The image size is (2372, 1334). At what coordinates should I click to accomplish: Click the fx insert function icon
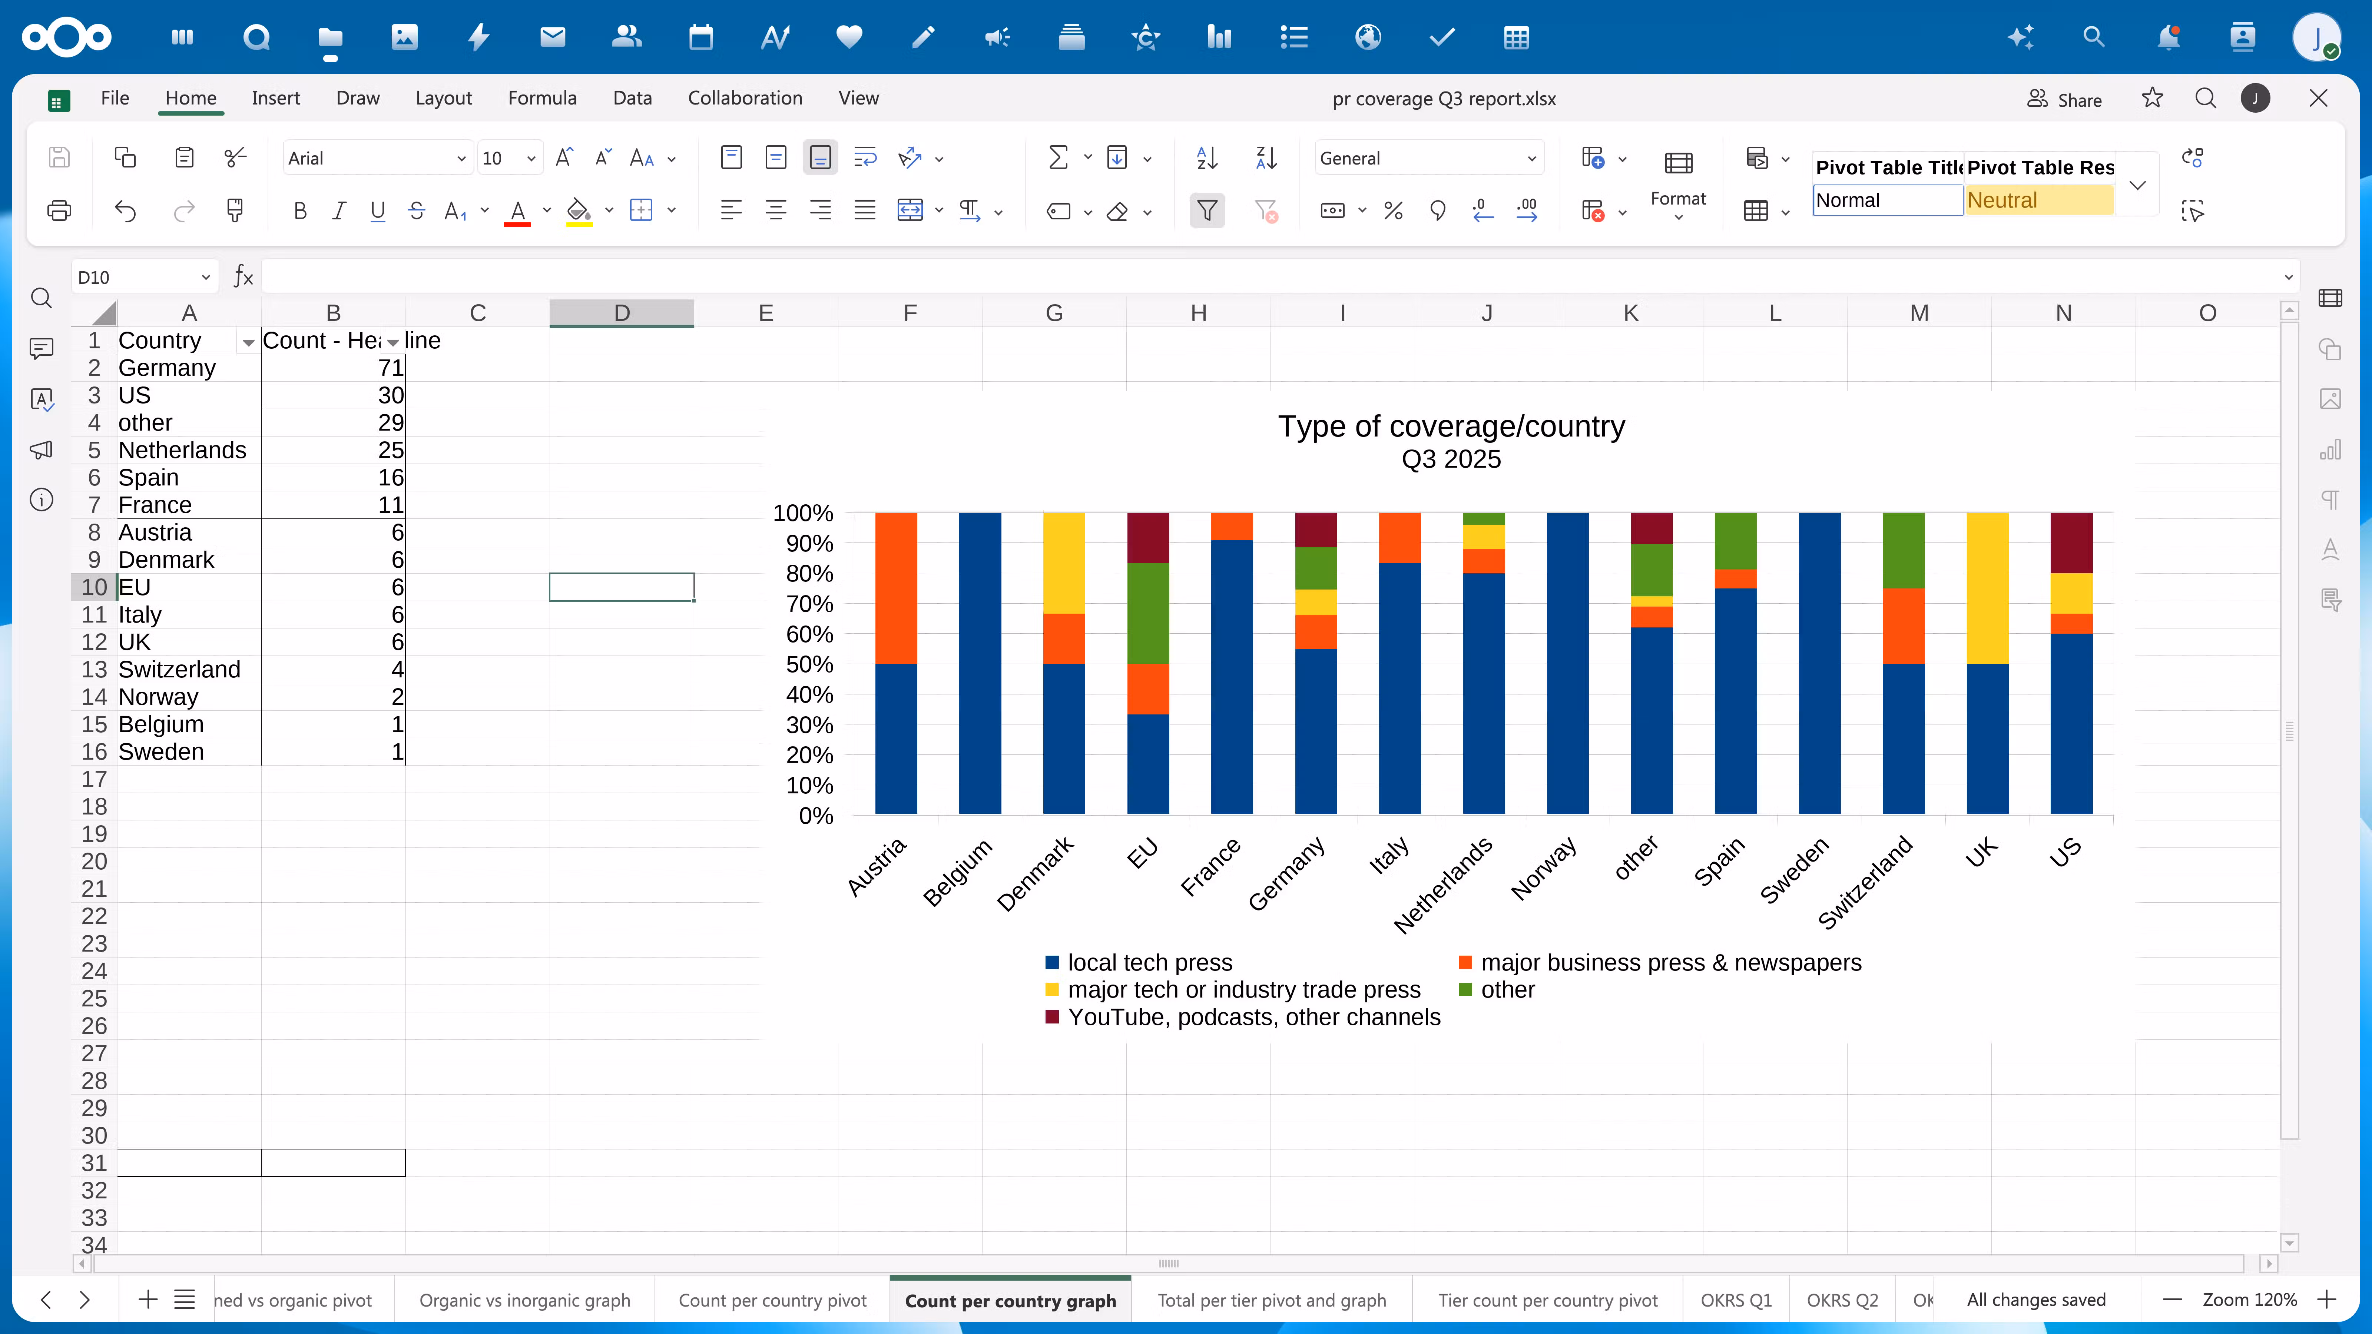(x=243, y=276)
